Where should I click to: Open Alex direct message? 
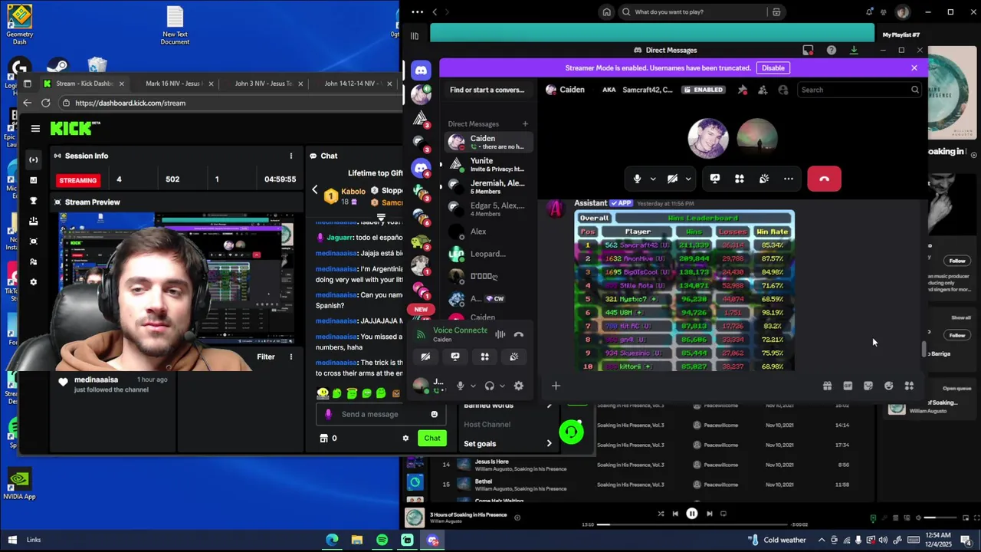487,232
